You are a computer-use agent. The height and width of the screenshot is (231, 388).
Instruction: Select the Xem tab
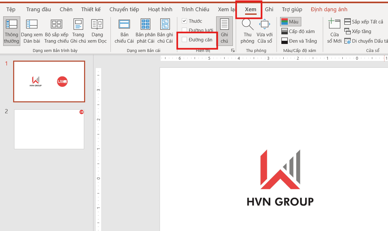tap(251, 9)
